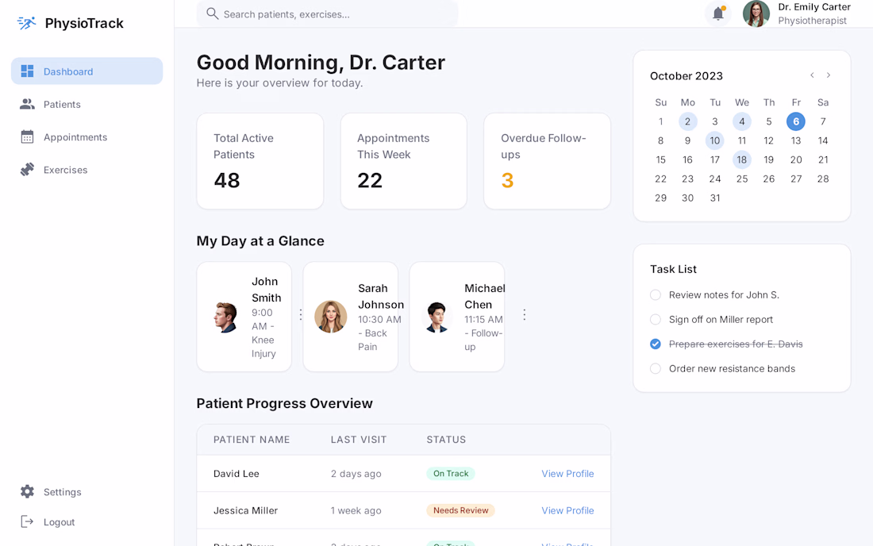Select October 6 in the calendar

coord(795,121)
